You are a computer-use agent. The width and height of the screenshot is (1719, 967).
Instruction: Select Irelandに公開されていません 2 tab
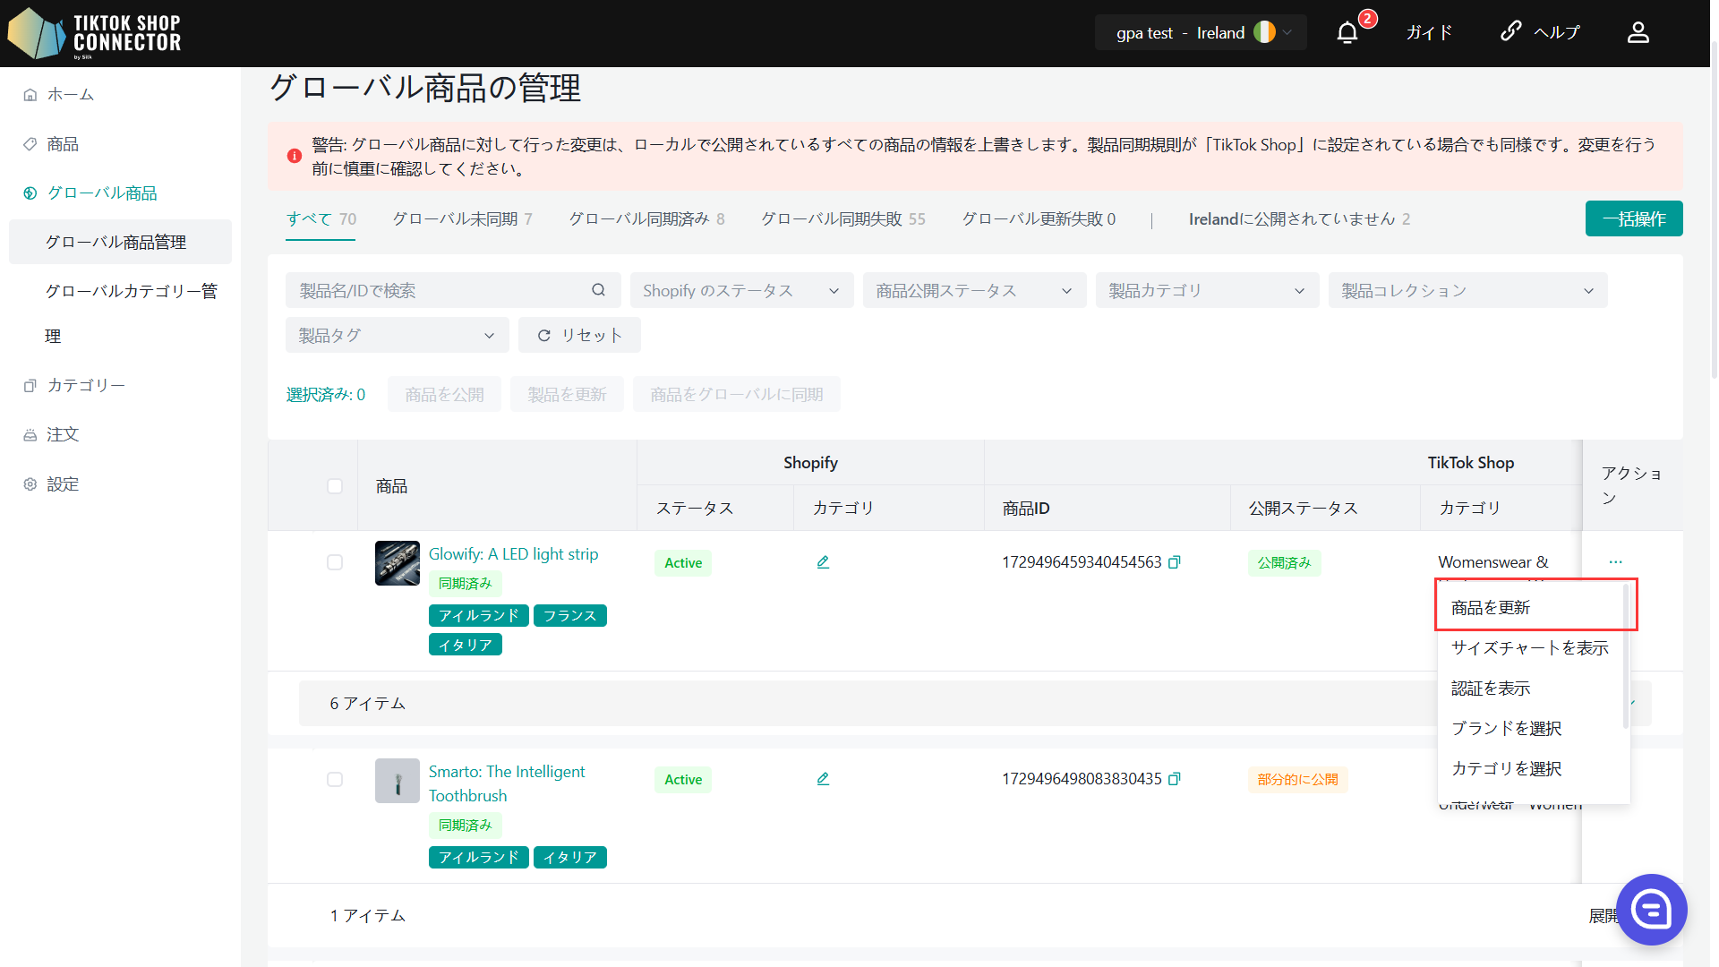pos(1300,219)
